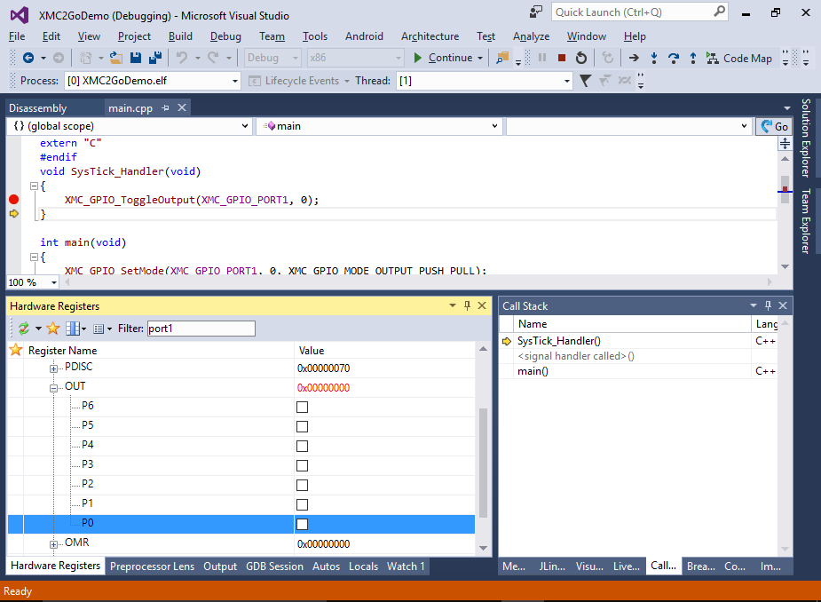Click the thread filter funnel icon

586,81
